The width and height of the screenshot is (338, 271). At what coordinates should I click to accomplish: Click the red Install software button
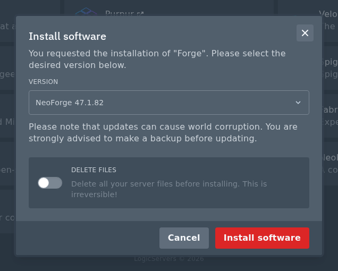pyautogui.click(x=262, y=238)
